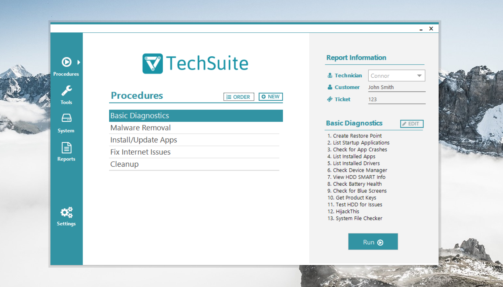The width and height of the screenshot is (503, 287).
Task: Click the Report Information heading
Action: click(356, 58)
